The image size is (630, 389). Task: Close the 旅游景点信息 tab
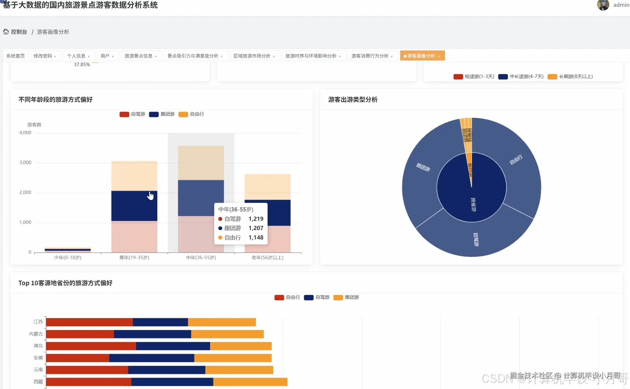(155, 56)
